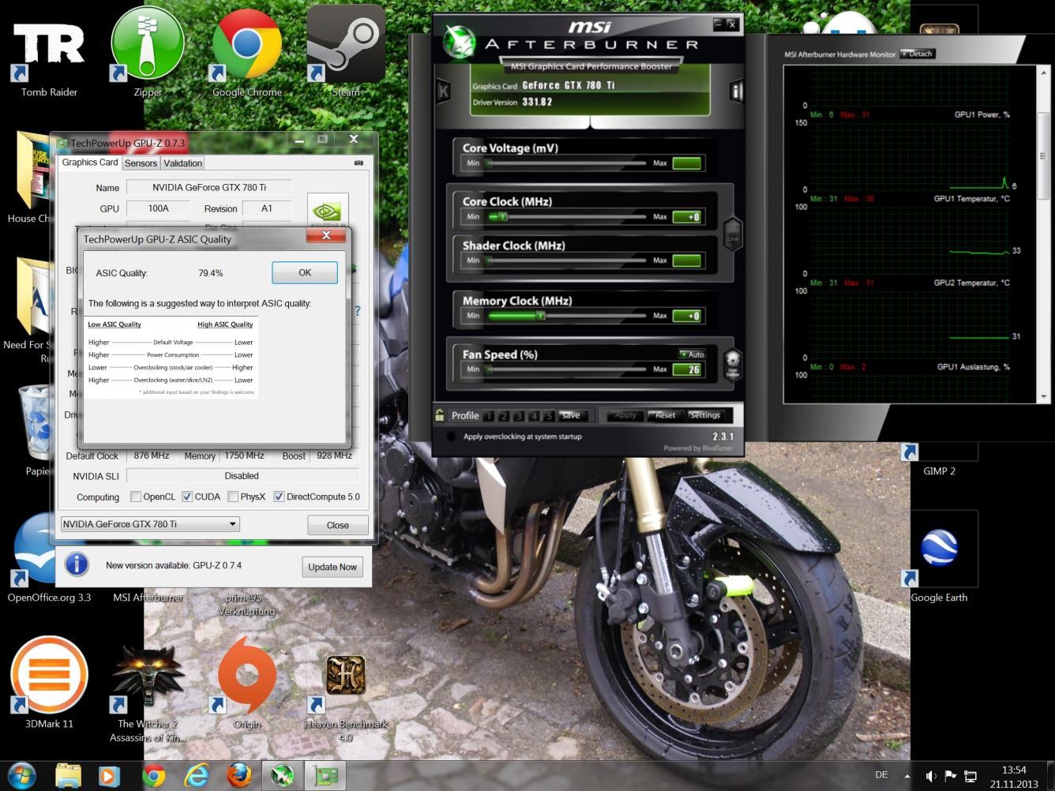Click the Afterburner profile lock icon
This screenshot has height=791, width=1055.
coord(440,415)
